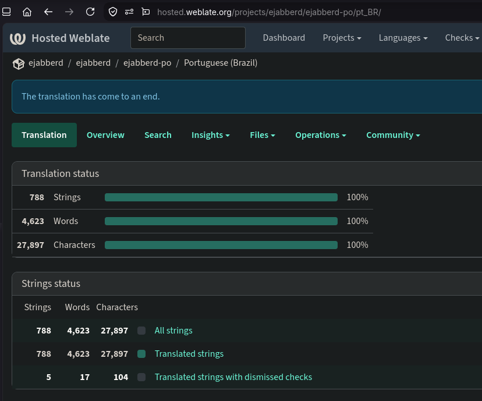Open the All strings link
This screenshot has height=401, width=482.
click(x=173, y=331)
